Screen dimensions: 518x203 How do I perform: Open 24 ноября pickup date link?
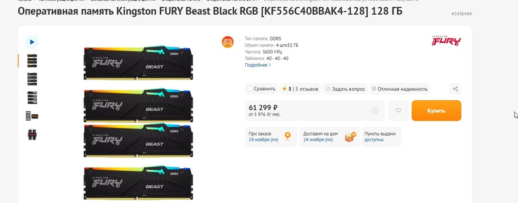coord(263,140)
